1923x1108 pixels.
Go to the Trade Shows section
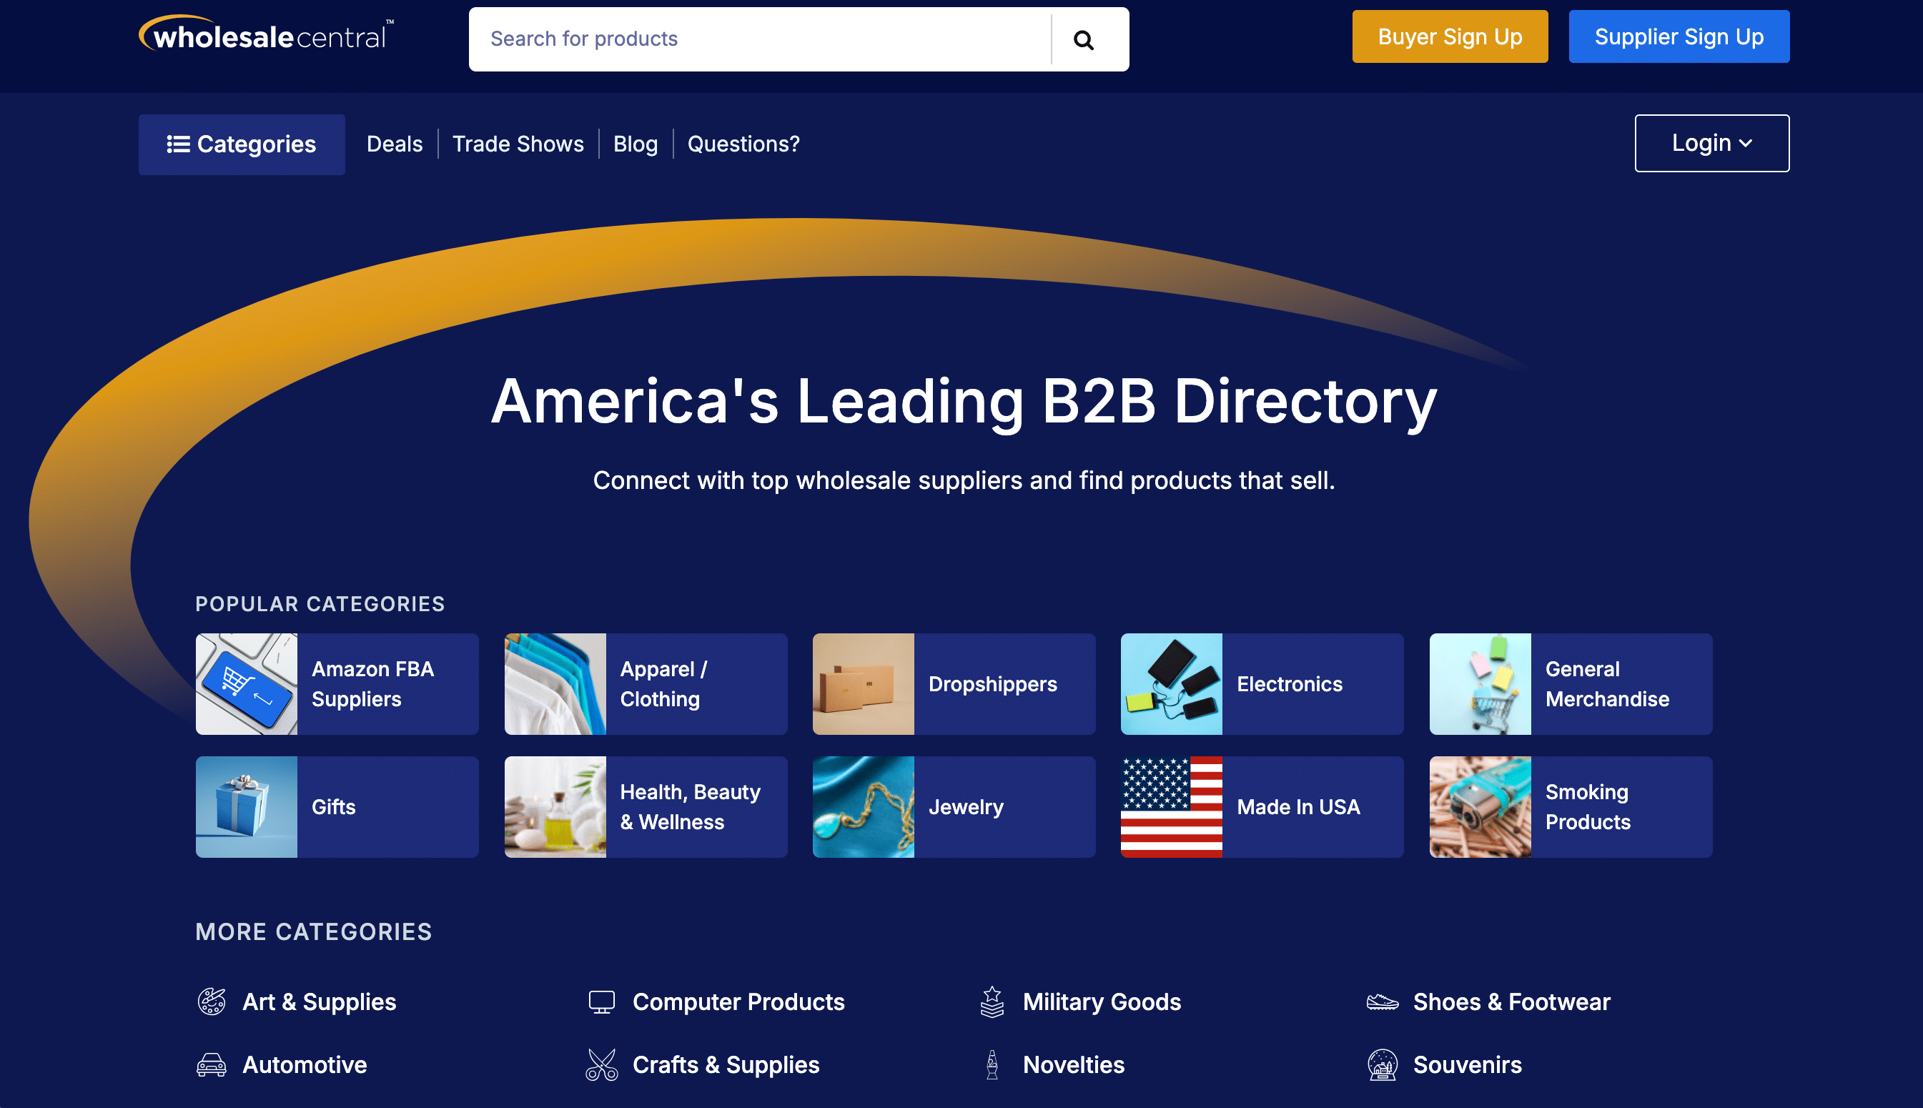(x=518, y=144)
